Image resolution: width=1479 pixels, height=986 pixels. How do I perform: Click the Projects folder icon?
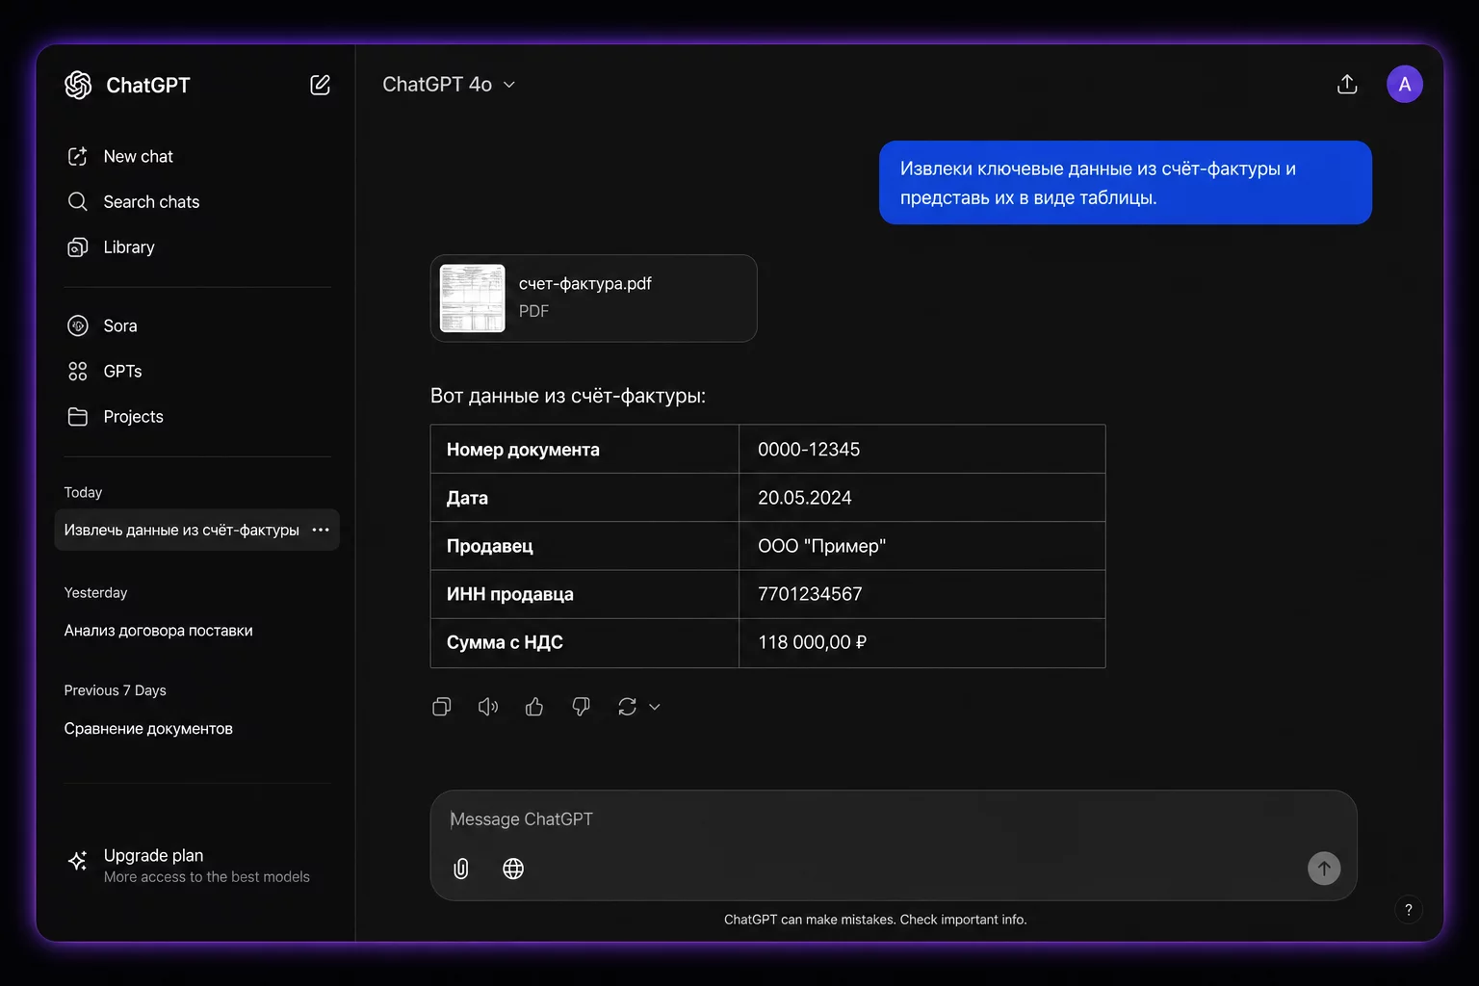[x=78, y=416]
